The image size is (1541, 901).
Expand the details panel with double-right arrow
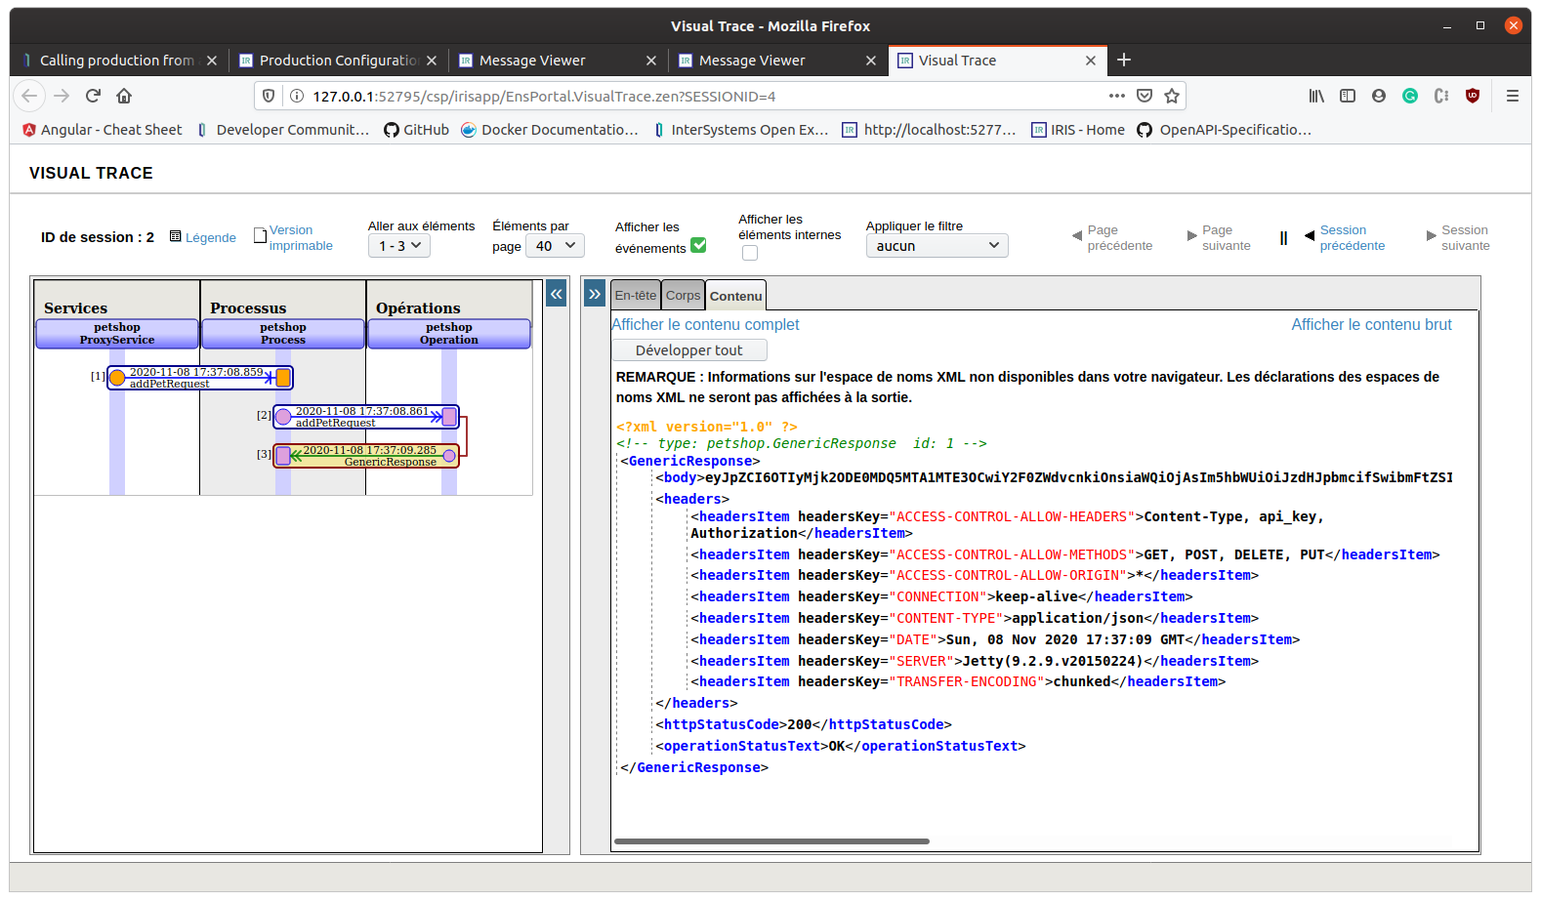(594, 294)
